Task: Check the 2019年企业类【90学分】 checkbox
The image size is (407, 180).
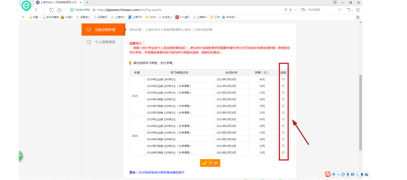Action: [283, 119]
